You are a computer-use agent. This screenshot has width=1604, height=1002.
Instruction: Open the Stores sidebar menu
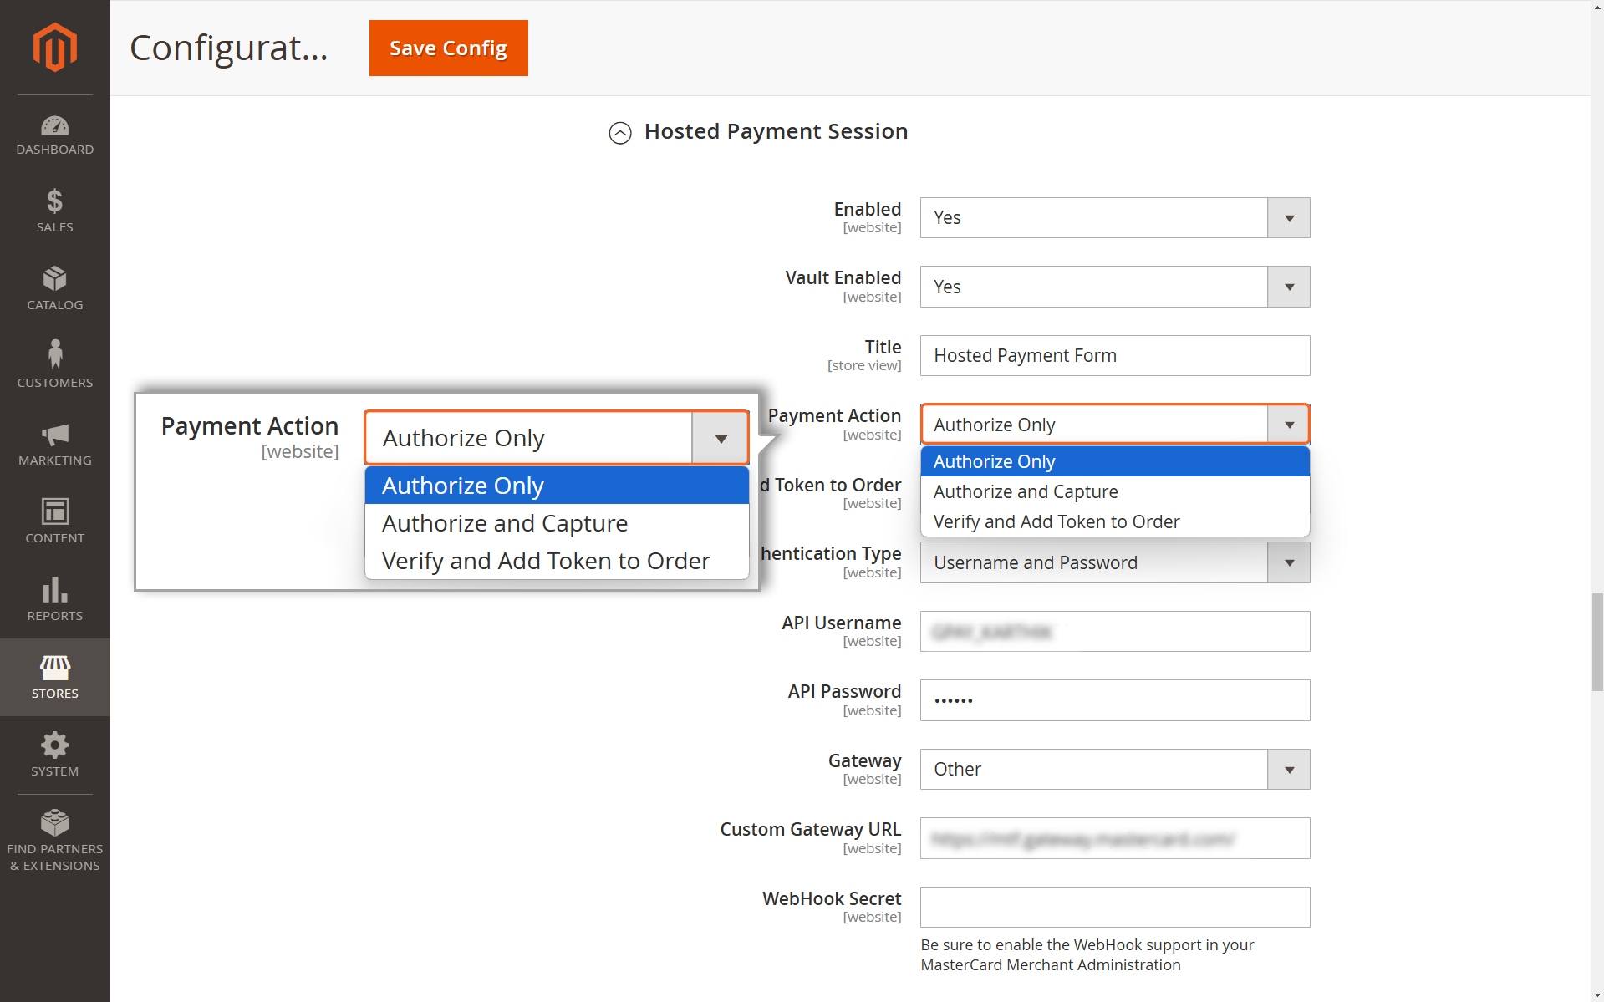(54, 677)
